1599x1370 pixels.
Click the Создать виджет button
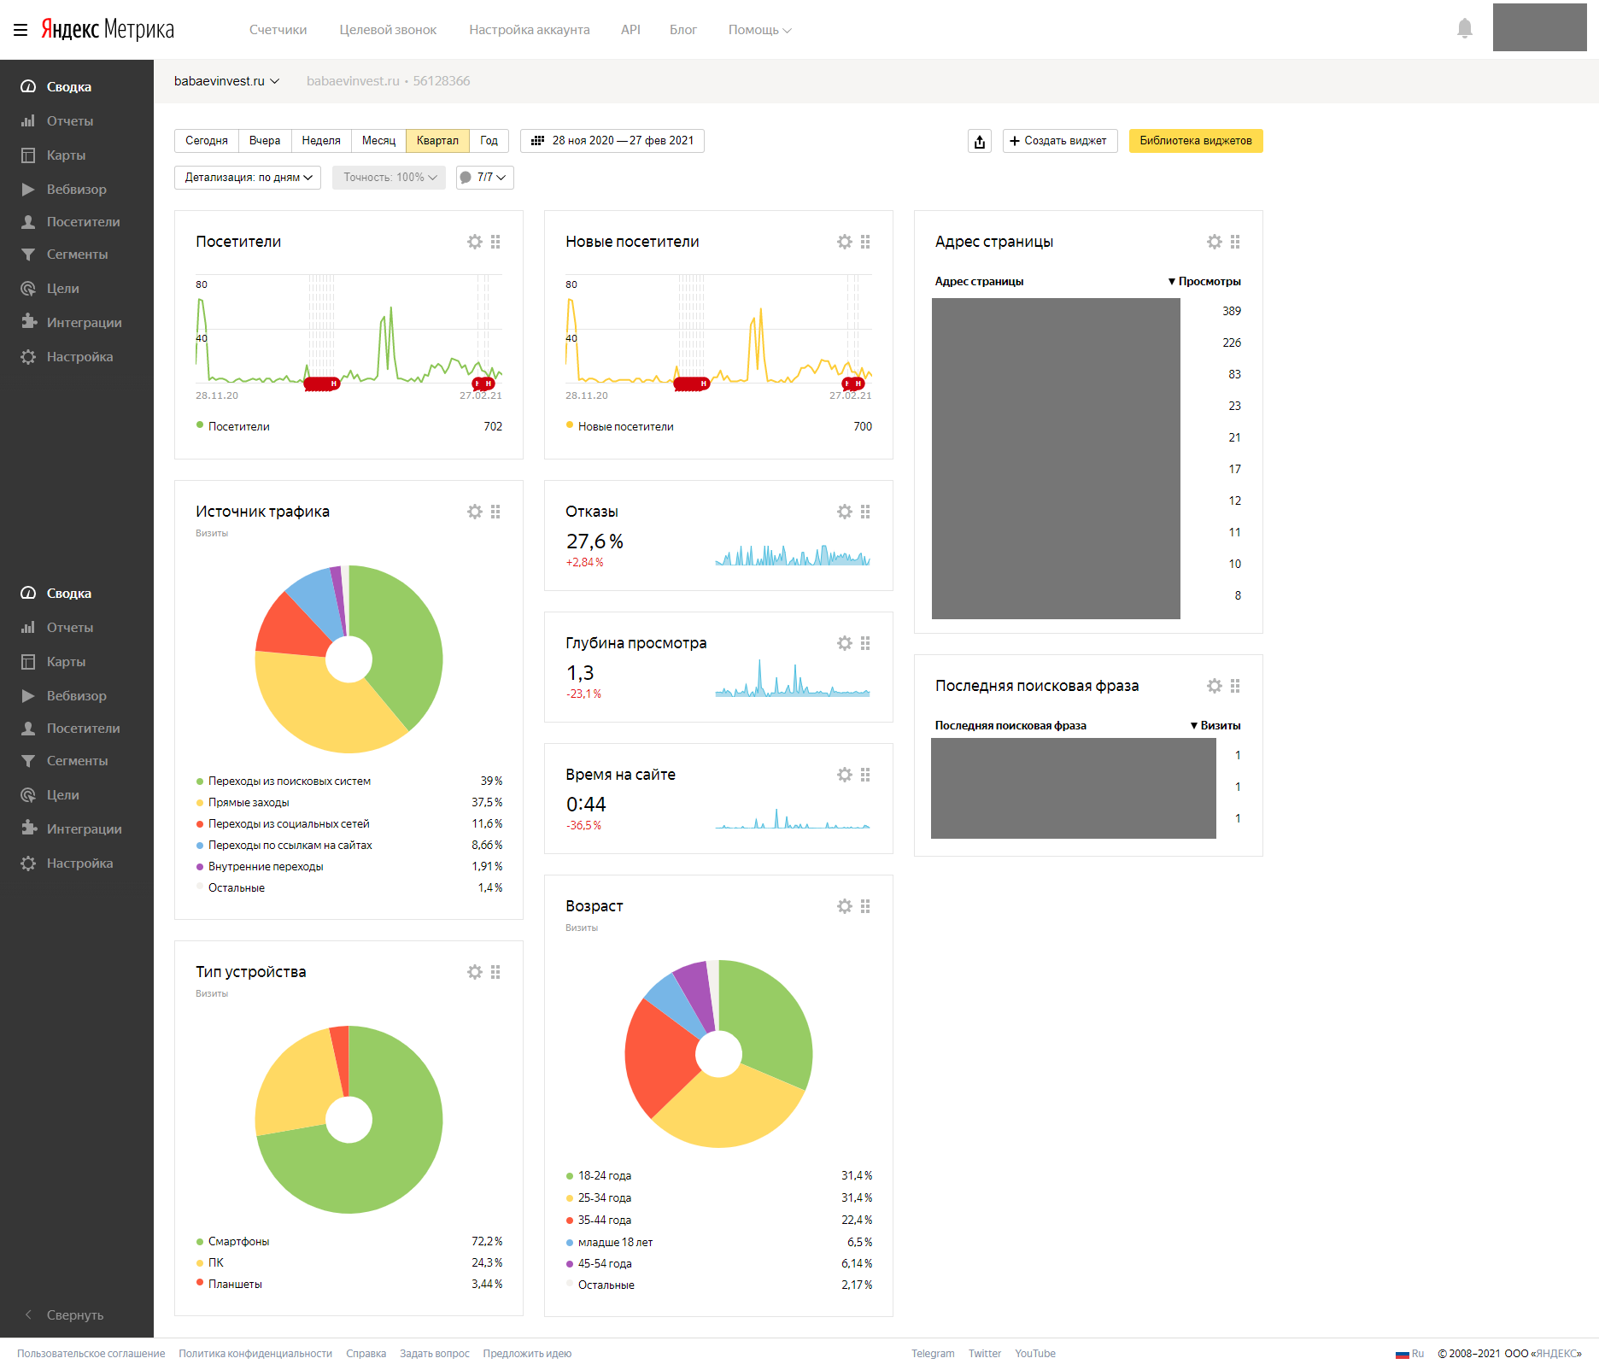pos(1059,141)
